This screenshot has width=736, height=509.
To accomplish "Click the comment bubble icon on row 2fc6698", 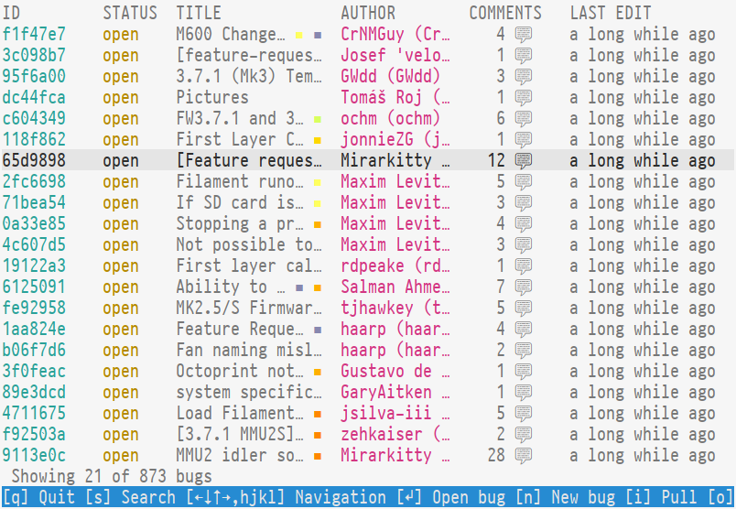I will pyautogui.click(x=524, y=182).
